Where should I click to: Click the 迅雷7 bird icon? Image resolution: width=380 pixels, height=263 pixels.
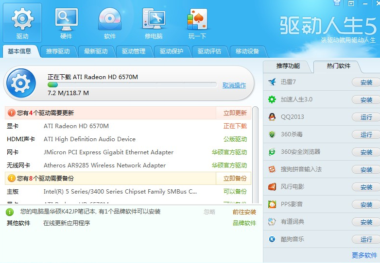pos(272,82)
